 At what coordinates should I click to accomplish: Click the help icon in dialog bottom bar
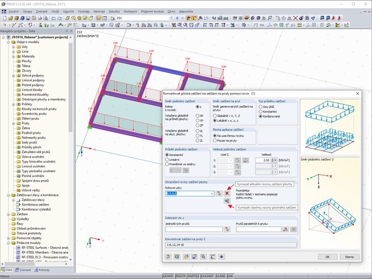click(x=168, y=256)
